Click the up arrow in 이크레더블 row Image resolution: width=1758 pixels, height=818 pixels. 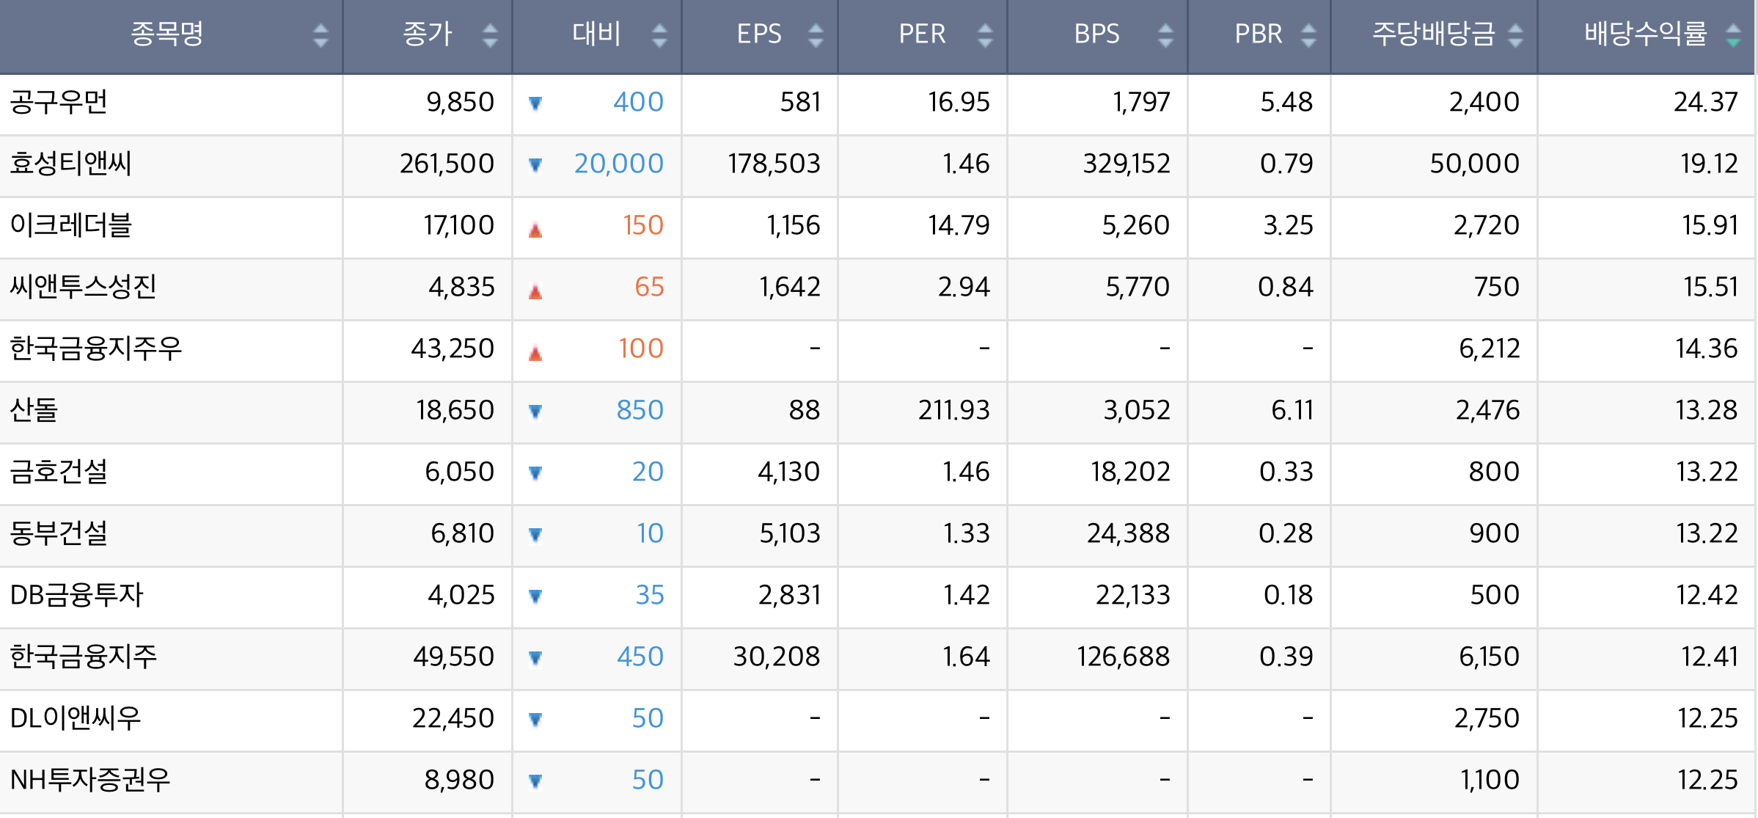coord(535,230)
